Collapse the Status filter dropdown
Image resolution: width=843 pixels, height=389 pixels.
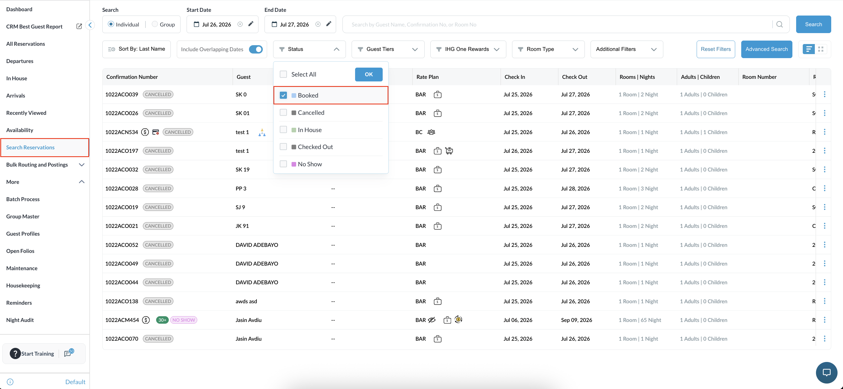tap(309, 49)
